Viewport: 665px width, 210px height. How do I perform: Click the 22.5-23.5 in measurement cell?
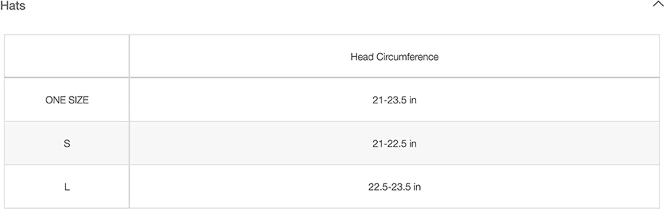click(x=394, y=187)
